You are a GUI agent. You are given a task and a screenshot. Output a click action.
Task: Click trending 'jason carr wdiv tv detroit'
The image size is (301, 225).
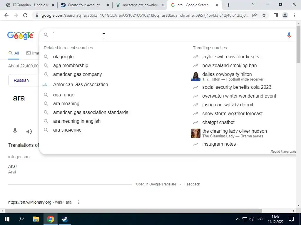[x=228, y=105]
